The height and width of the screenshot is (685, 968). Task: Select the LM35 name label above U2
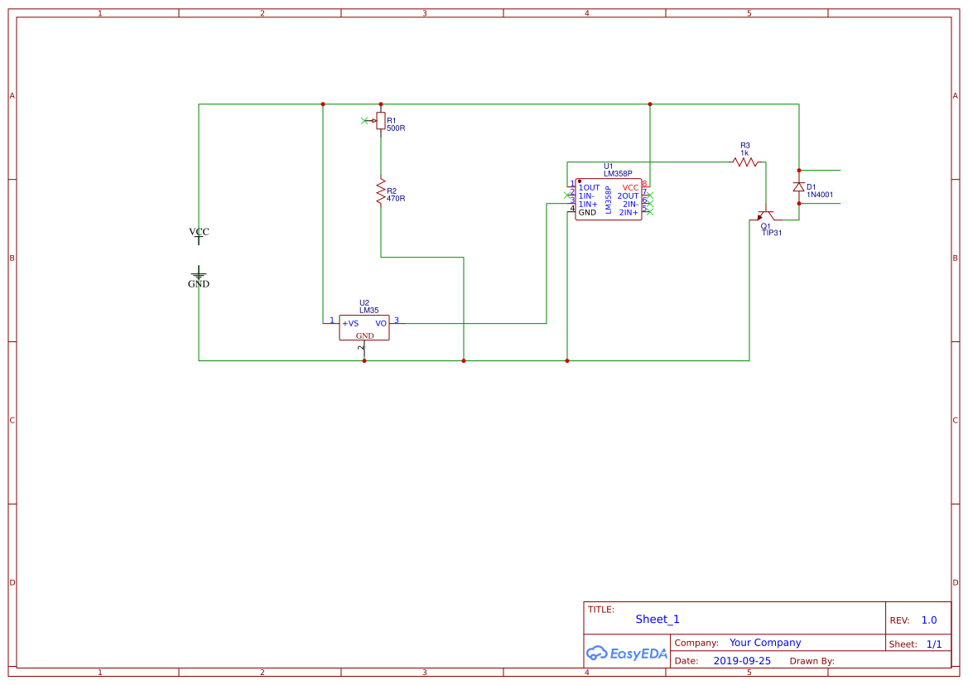tap(369, 311)
